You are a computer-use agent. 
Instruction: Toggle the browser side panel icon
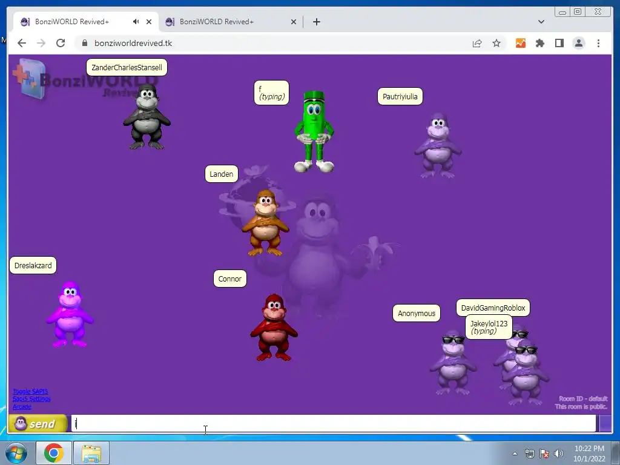pyautogui.click(x=559, y=43)
